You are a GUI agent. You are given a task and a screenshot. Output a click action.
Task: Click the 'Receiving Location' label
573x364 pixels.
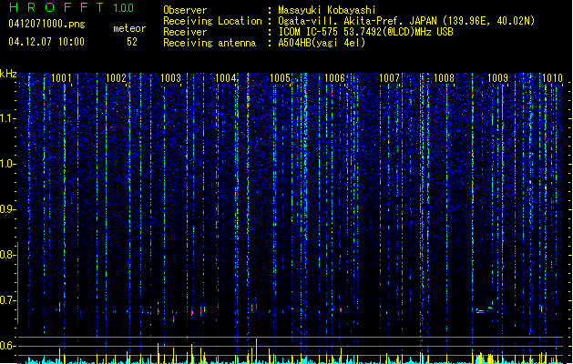point(212,21)
